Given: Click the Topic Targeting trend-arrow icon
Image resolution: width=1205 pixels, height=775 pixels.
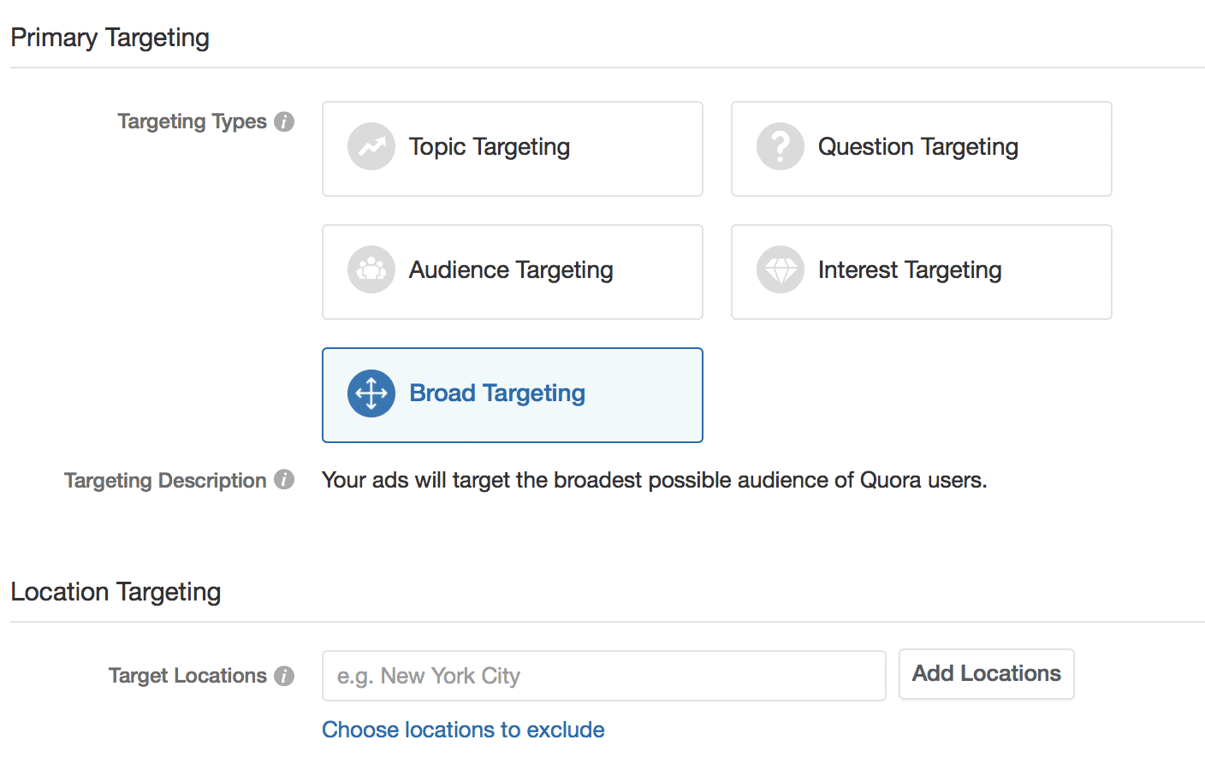Looking at the screenshot, I should click(x=371, y=147).
